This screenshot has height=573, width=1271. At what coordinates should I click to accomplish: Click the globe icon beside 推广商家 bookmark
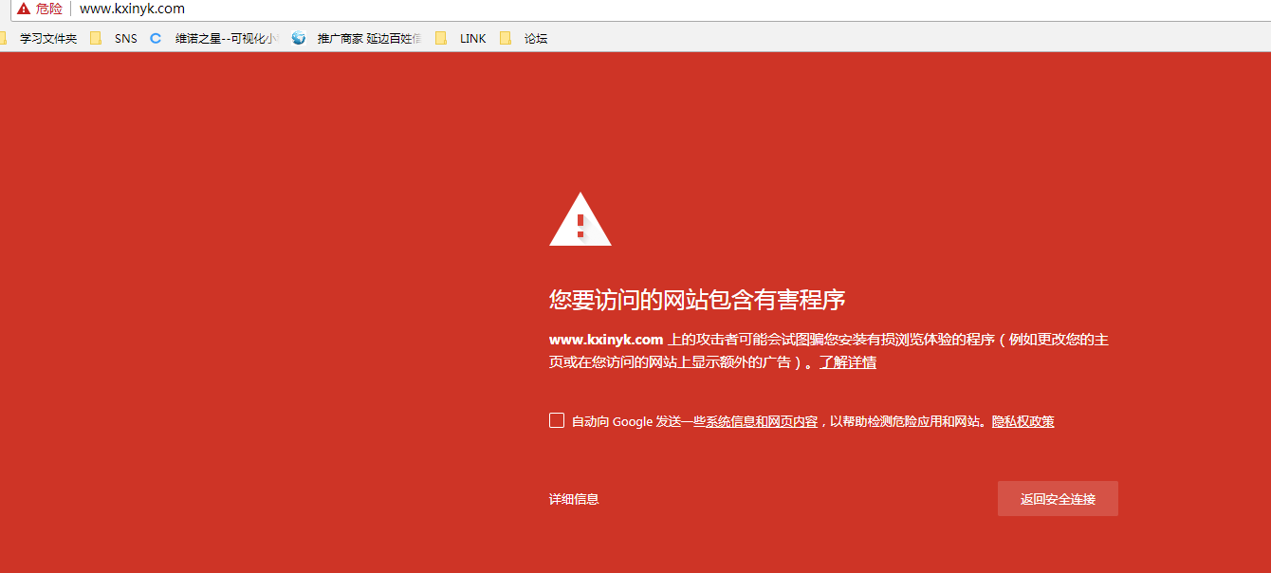pyautogui.click(x=299, y=38)
